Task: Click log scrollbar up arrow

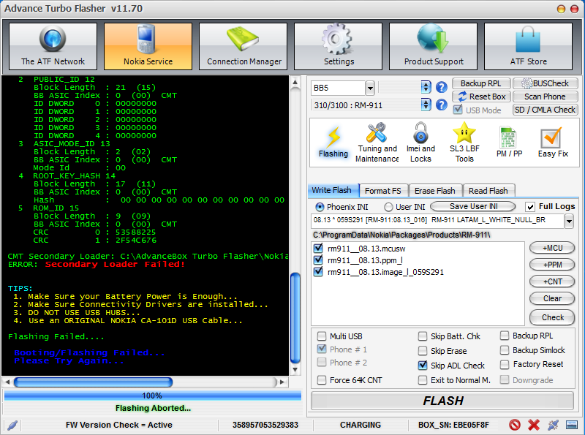Action: [295, 82]
